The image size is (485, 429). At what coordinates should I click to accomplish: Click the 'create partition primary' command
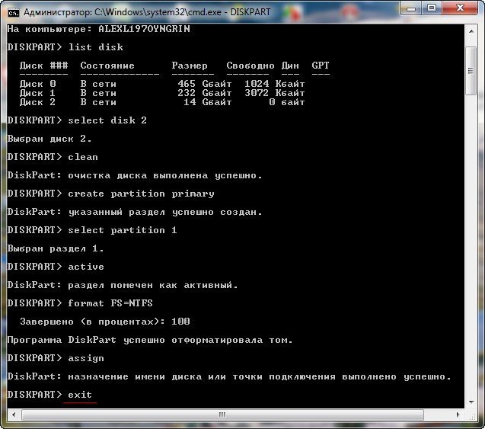point(141,194)
